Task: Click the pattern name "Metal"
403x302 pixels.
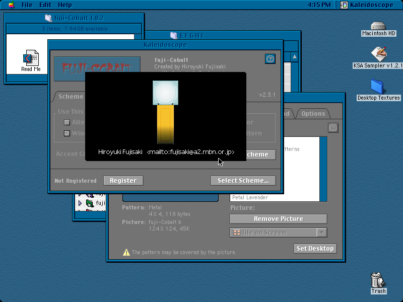Action: tap(155, 207)
